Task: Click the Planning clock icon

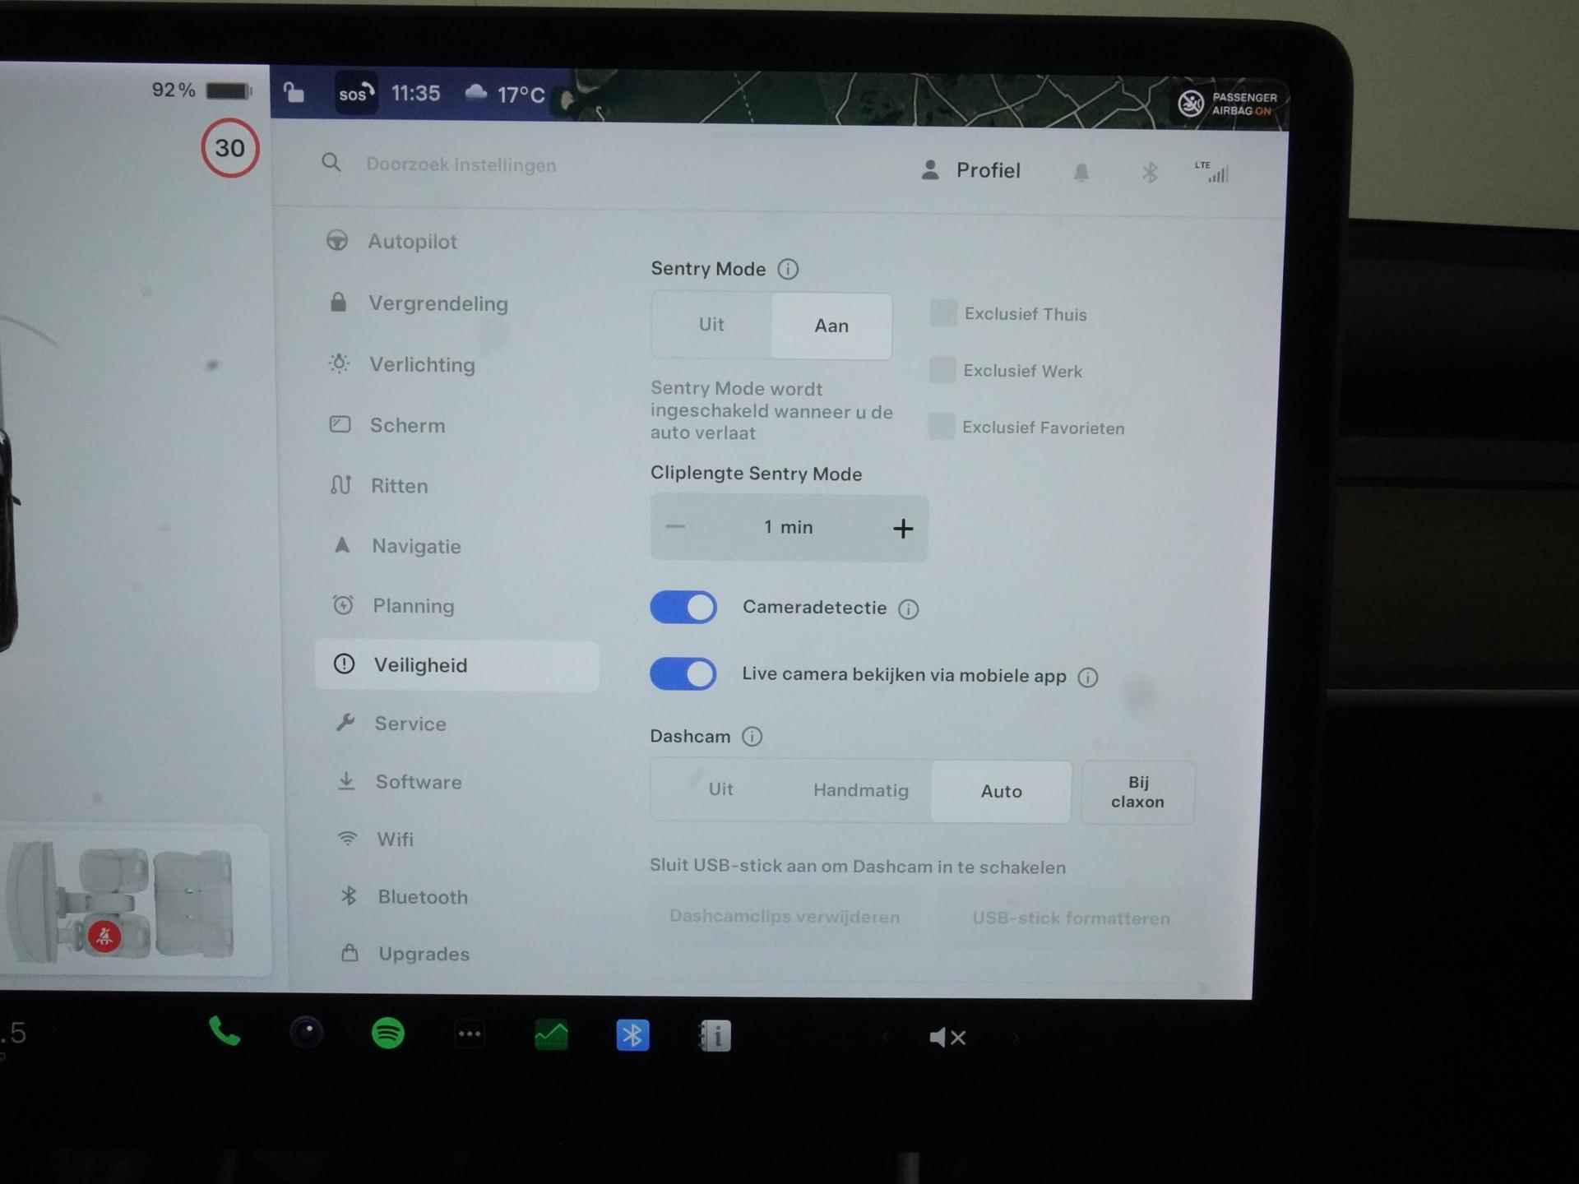Action: click(x=345, y=604)
